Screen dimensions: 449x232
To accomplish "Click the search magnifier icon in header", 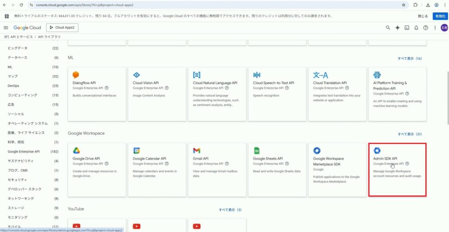I will point(388,28).
